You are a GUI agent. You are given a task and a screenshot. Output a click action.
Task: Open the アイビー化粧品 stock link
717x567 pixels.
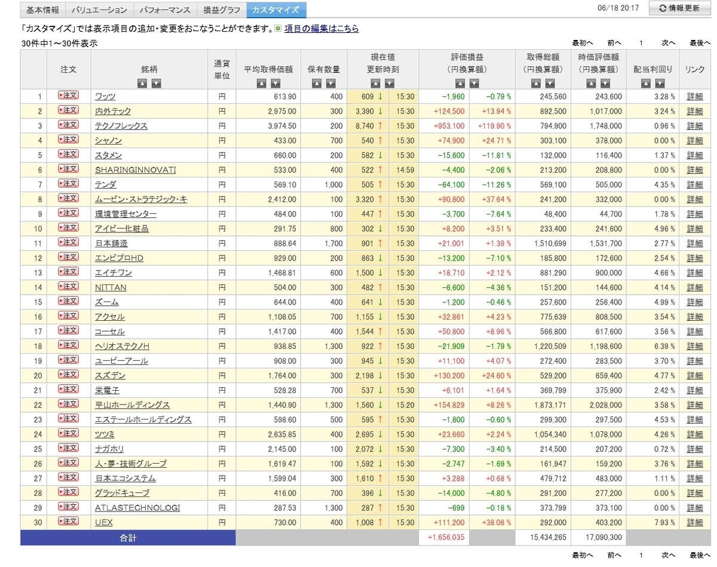pos(122,228)
